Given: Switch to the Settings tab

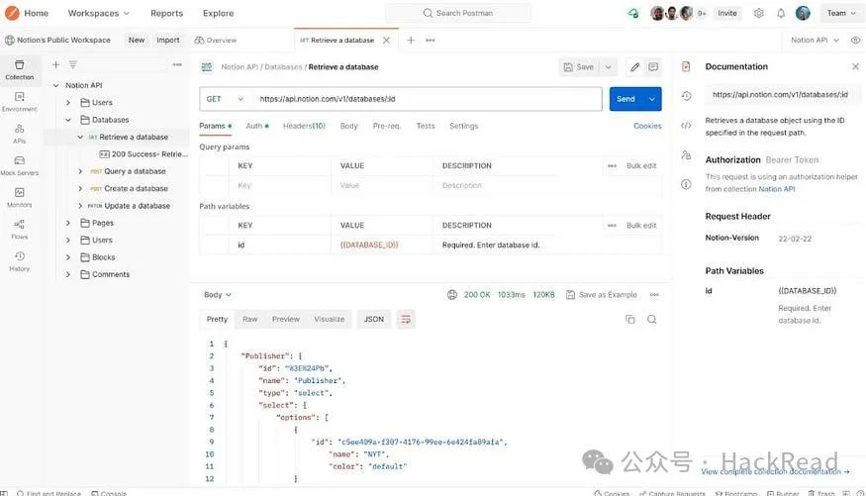Looking at the screenshot, I should 464,126.
